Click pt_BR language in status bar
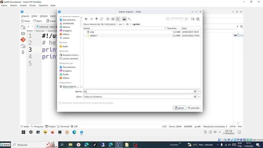 point(198,127)
